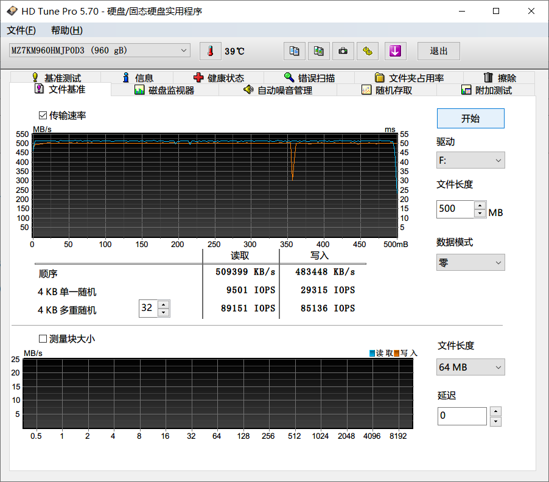Viewport: 549px width, 482px height.
Task: Close the HD Tune Pro window
Action: [x=531, y=11]
